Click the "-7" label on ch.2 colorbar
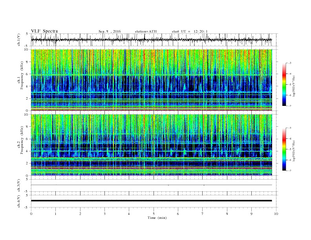Screen dimensions: 311x240 coord(290,171)
